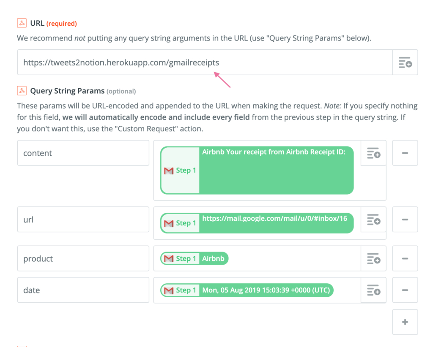Viewport: 433px width, 347px height.
Task: Select the Mon, 05 Aug 2019 date pill
Action: tap(266, 290)
